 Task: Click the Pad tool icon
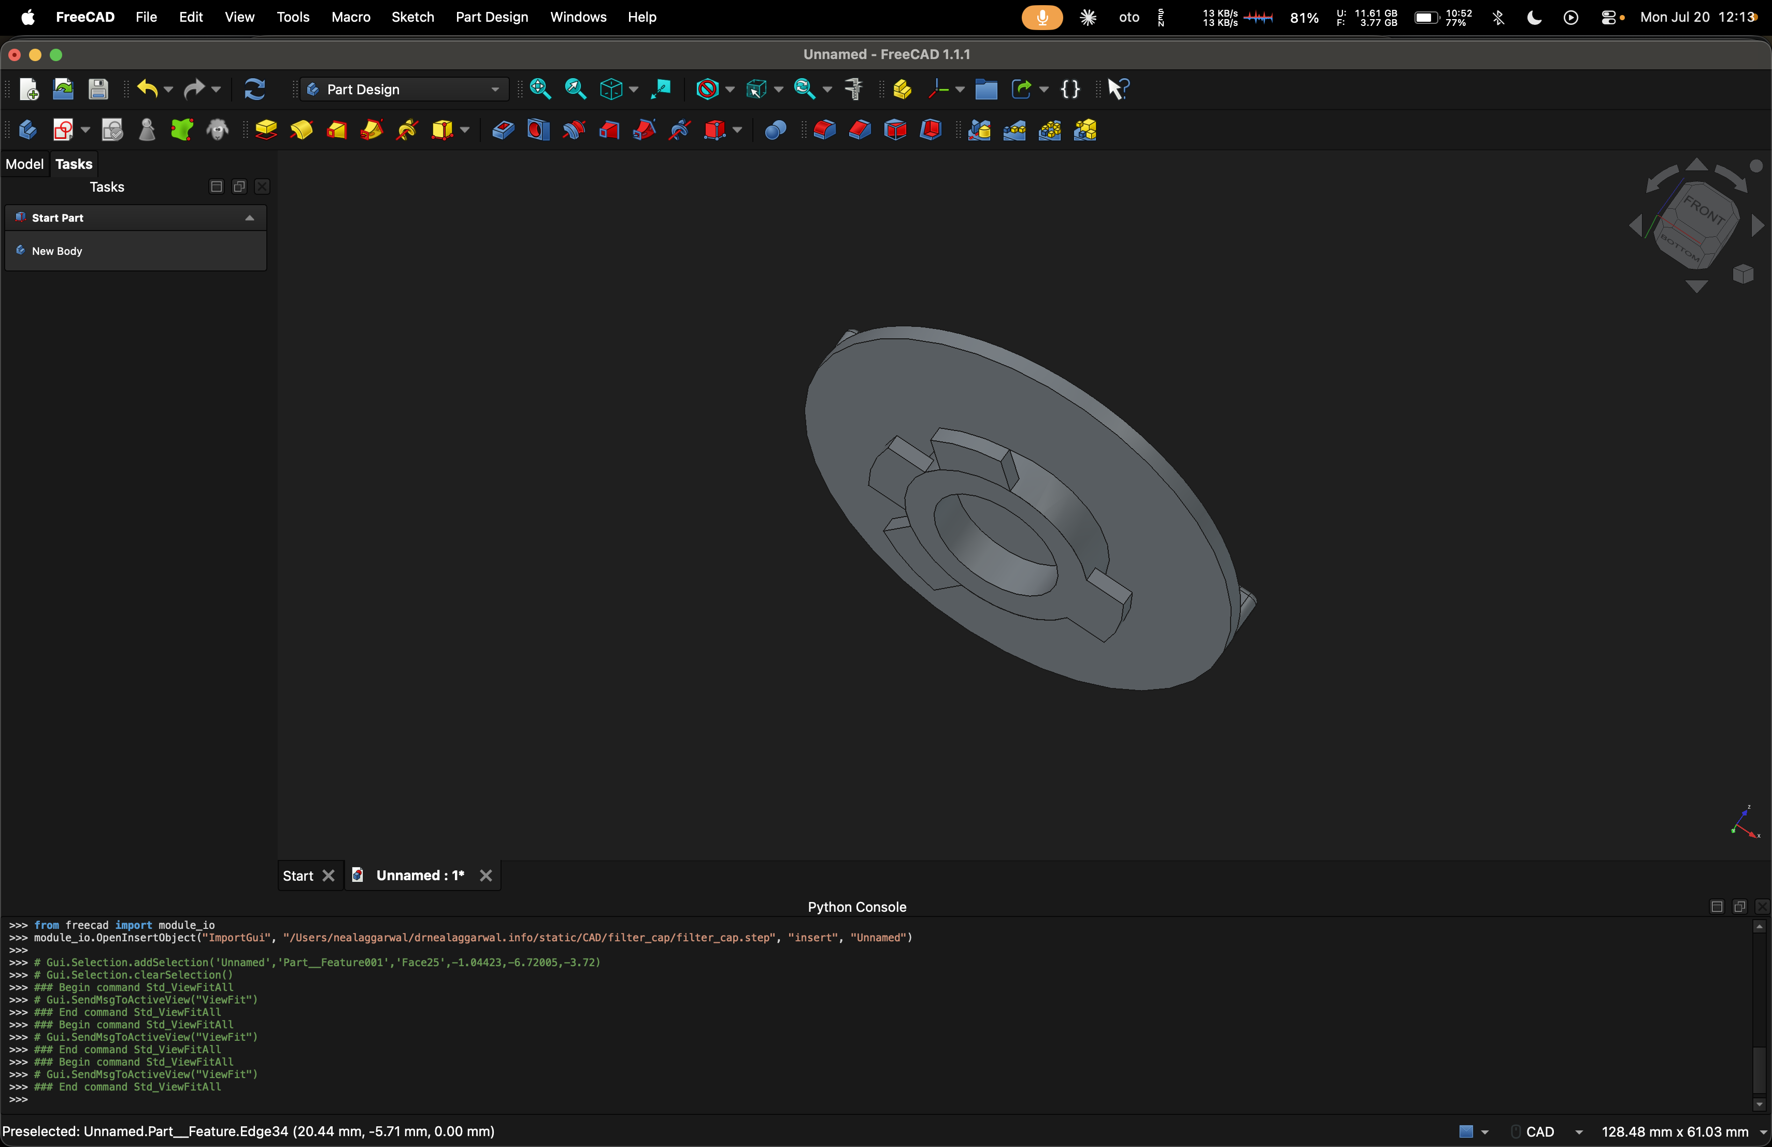266,130
